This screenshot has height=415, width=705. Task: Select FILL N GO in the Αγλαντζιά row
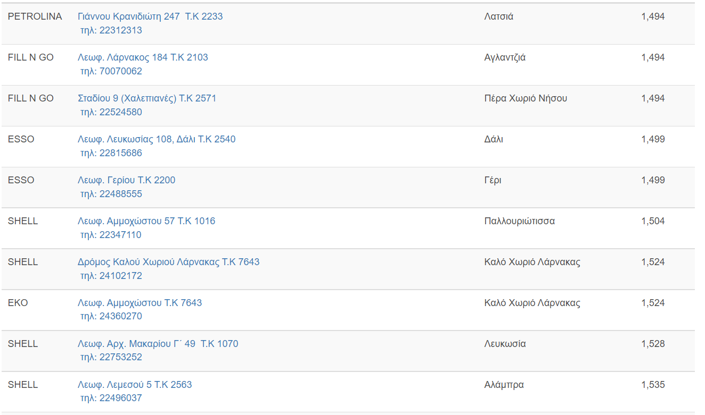[x=31, y=57]
